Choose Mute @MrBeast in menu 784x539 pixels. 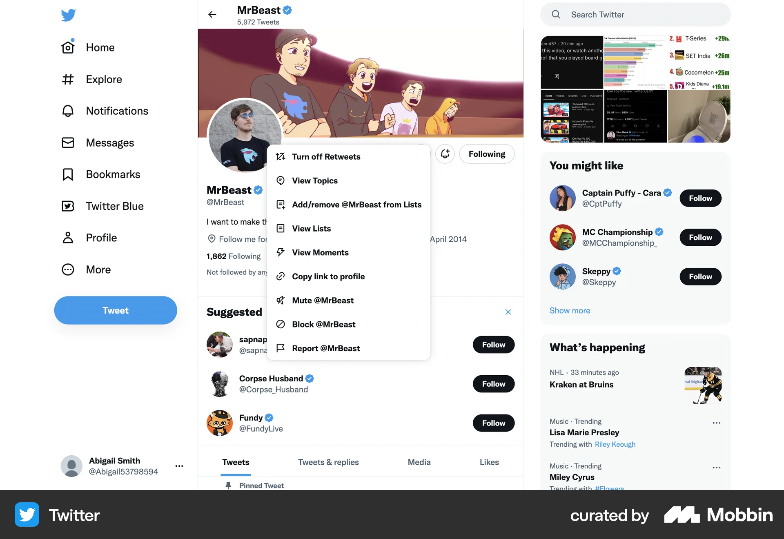348,301
